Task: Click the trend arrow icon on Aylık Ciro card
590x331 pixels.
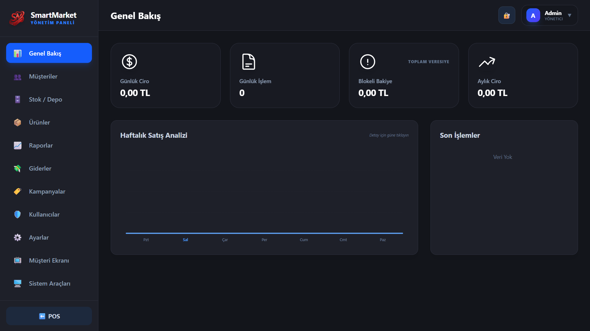Action: tap(487, 62)
